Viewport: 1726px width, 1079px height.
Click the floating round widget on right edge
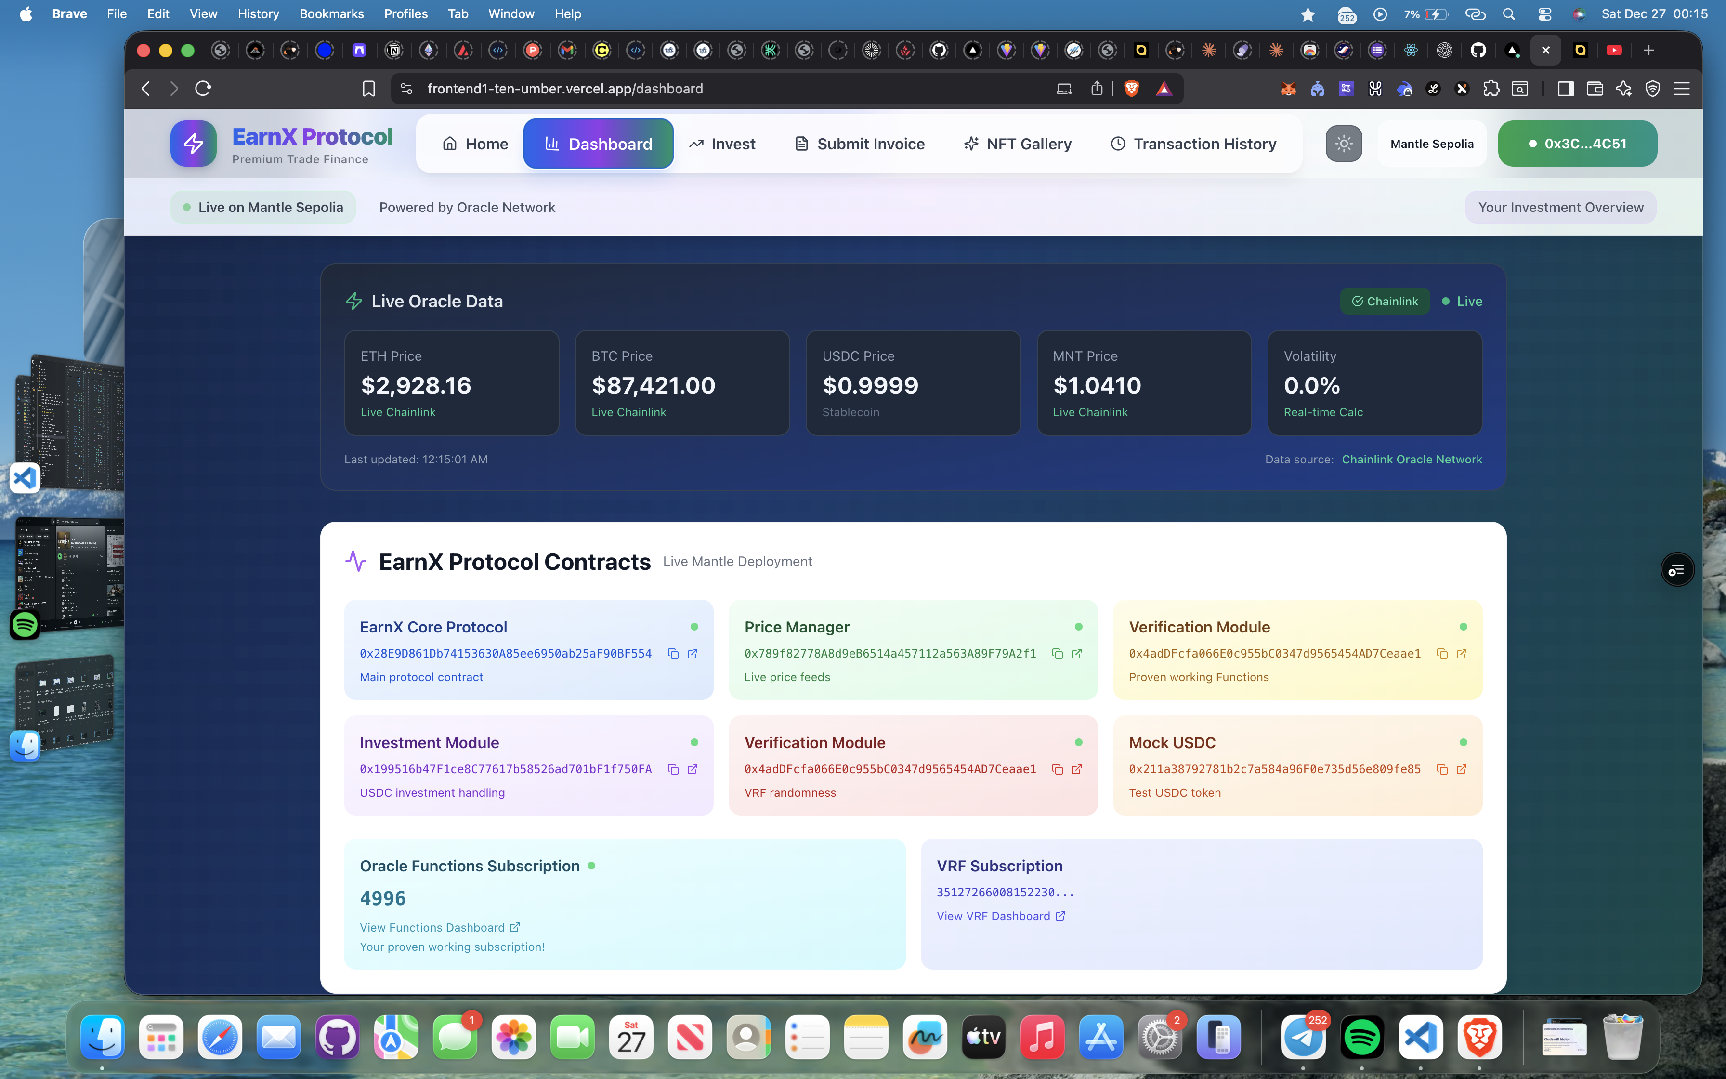(x=1676, y=569)
